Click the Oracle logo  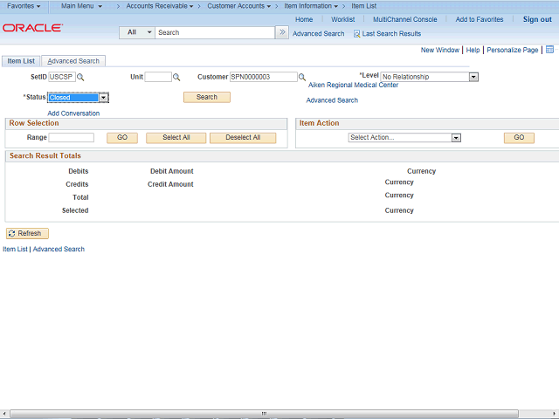click(x=32, y=28)
